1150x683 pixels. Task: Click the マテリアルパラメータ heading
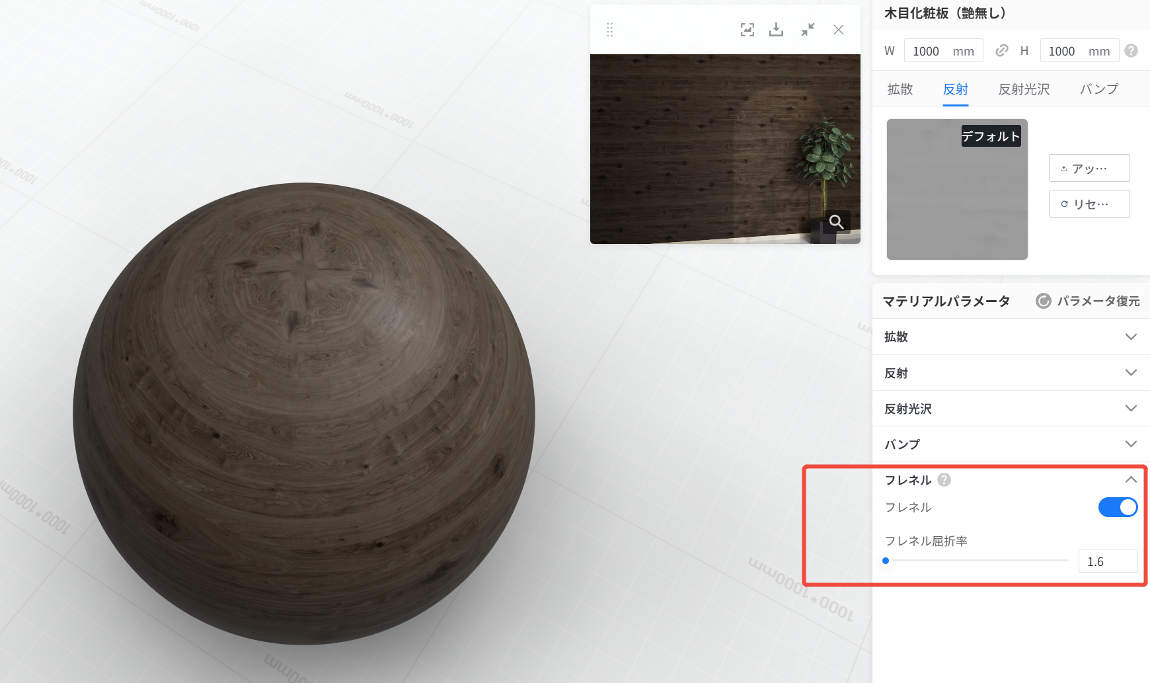tap(946, 301)
